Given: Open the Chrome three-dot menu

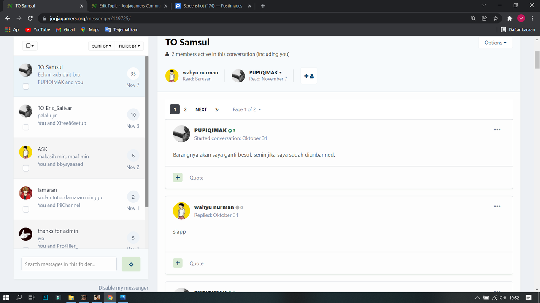Looking at the screenshot, I should tap(532, 18).
